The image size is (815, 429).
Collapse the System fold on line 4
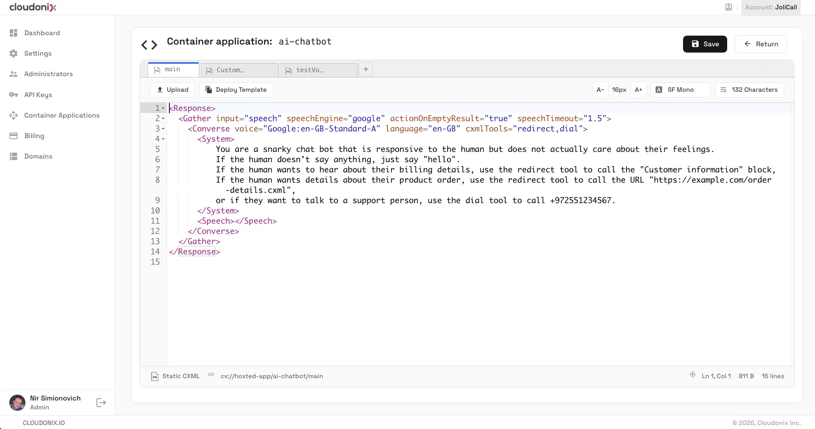point(163,139)
